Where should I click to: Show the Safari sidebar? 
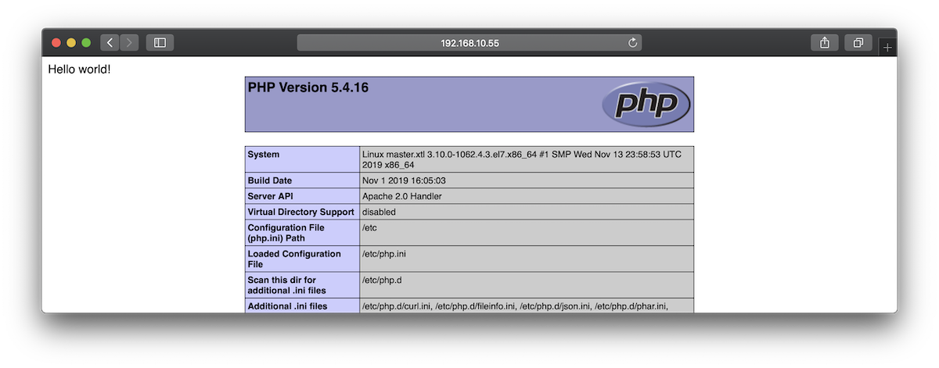pyautogui.click(x=160, y=43)
